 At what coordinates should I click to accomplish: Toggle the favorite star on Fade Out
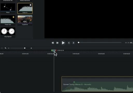(13, 17)
